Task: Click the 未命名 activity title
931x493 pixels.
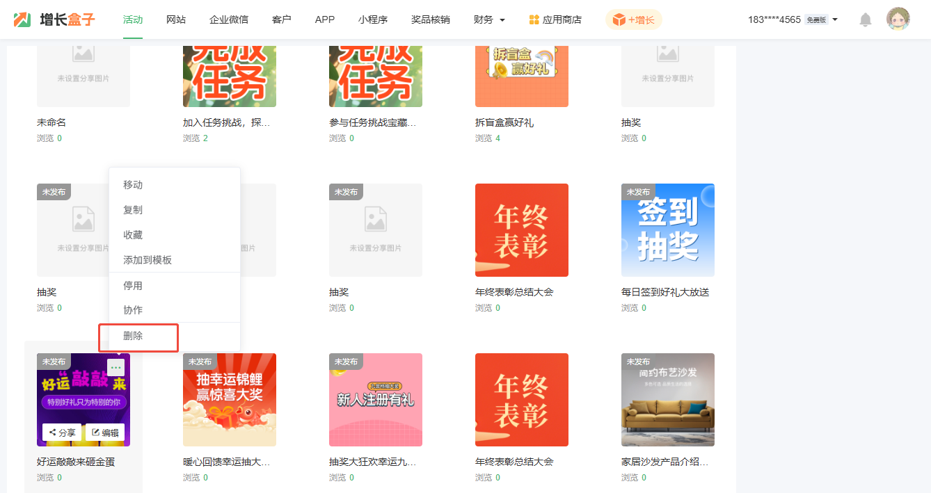Action: [51, 122]
